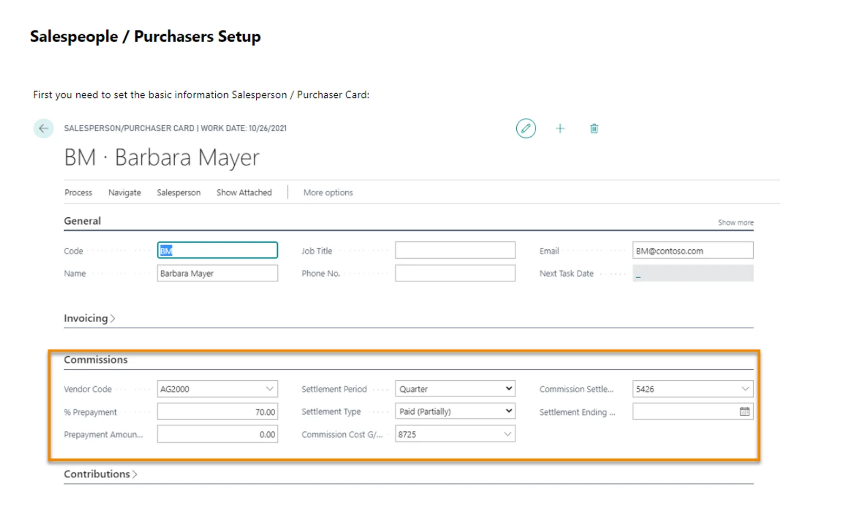This screenshot has width=842, height=526.
Task: Go back with the arrow icon
Action: tap(44, 128)
